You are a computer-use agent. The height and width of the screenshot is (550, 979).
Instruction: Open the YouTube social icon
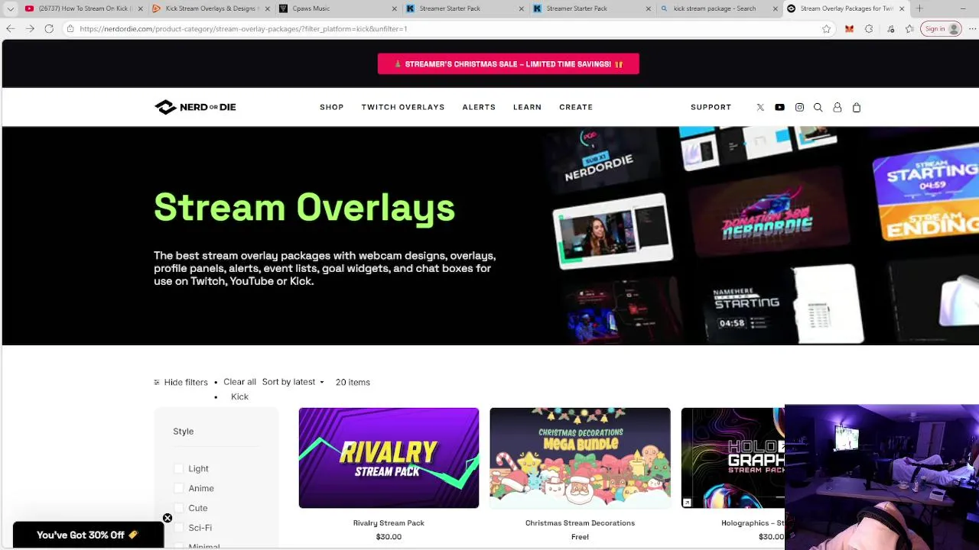tap(779, 108)
